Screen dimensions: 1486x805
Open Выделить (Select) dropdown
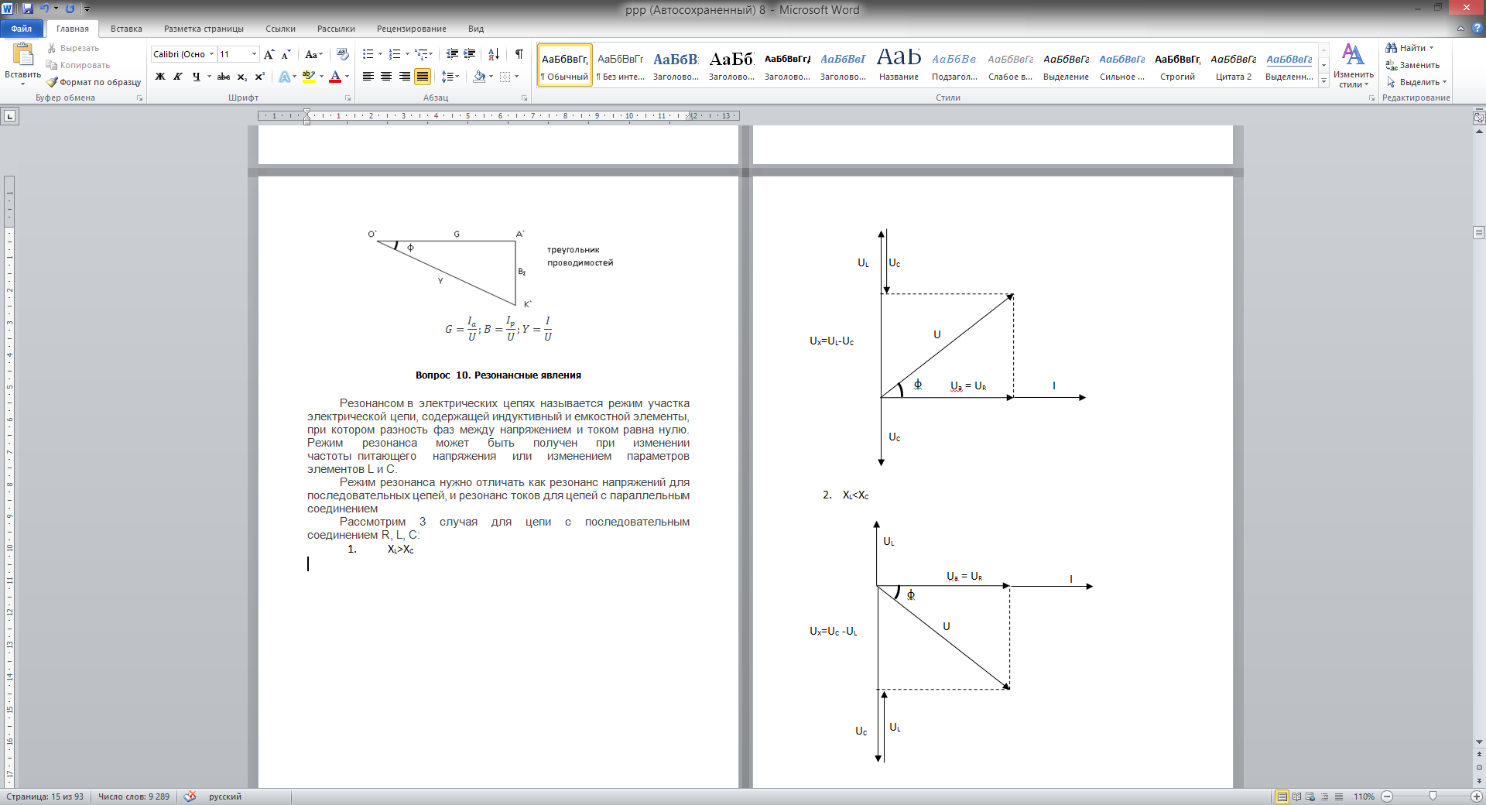point(1416,82)
